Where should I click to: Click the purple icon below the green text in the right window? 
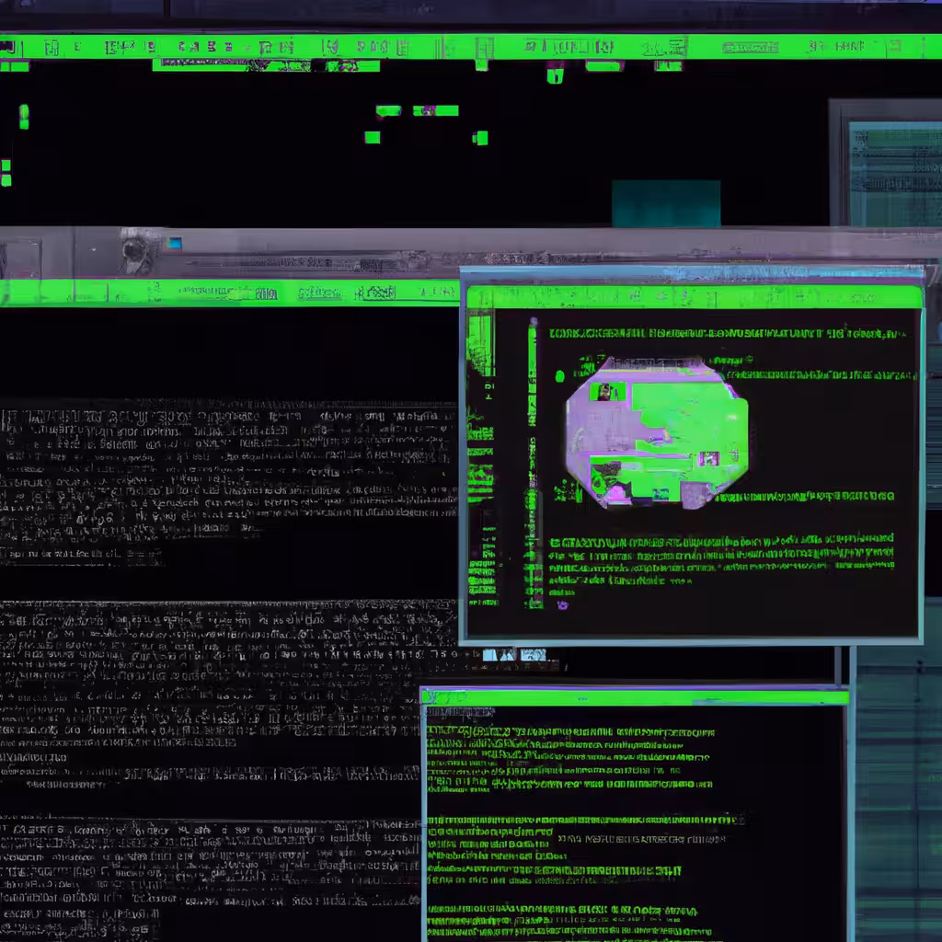click(x=562, y=605)
